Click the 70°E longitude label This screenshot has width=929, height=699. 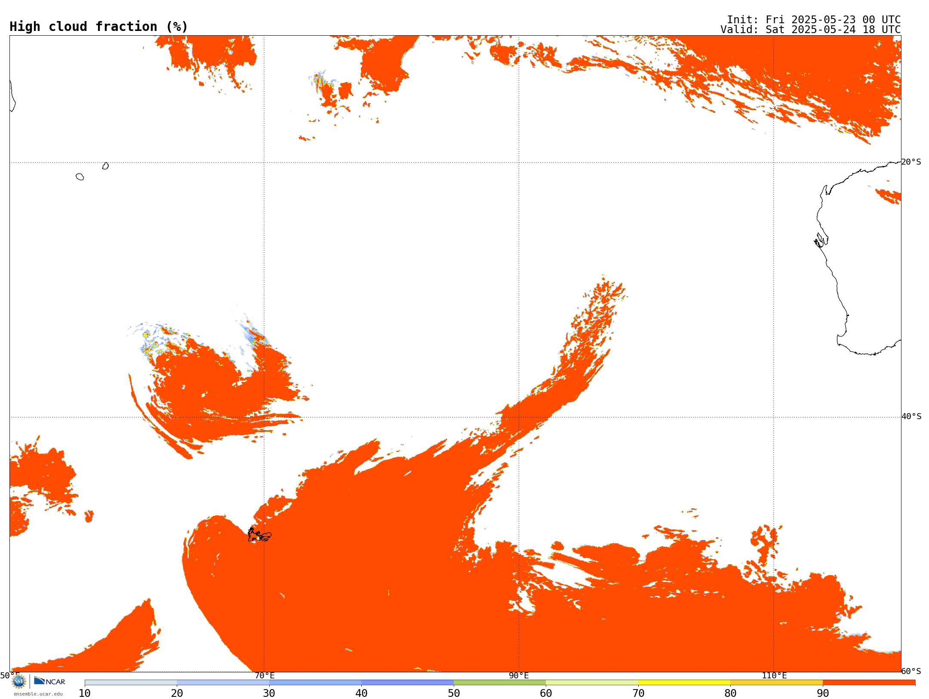coord(265,676)
